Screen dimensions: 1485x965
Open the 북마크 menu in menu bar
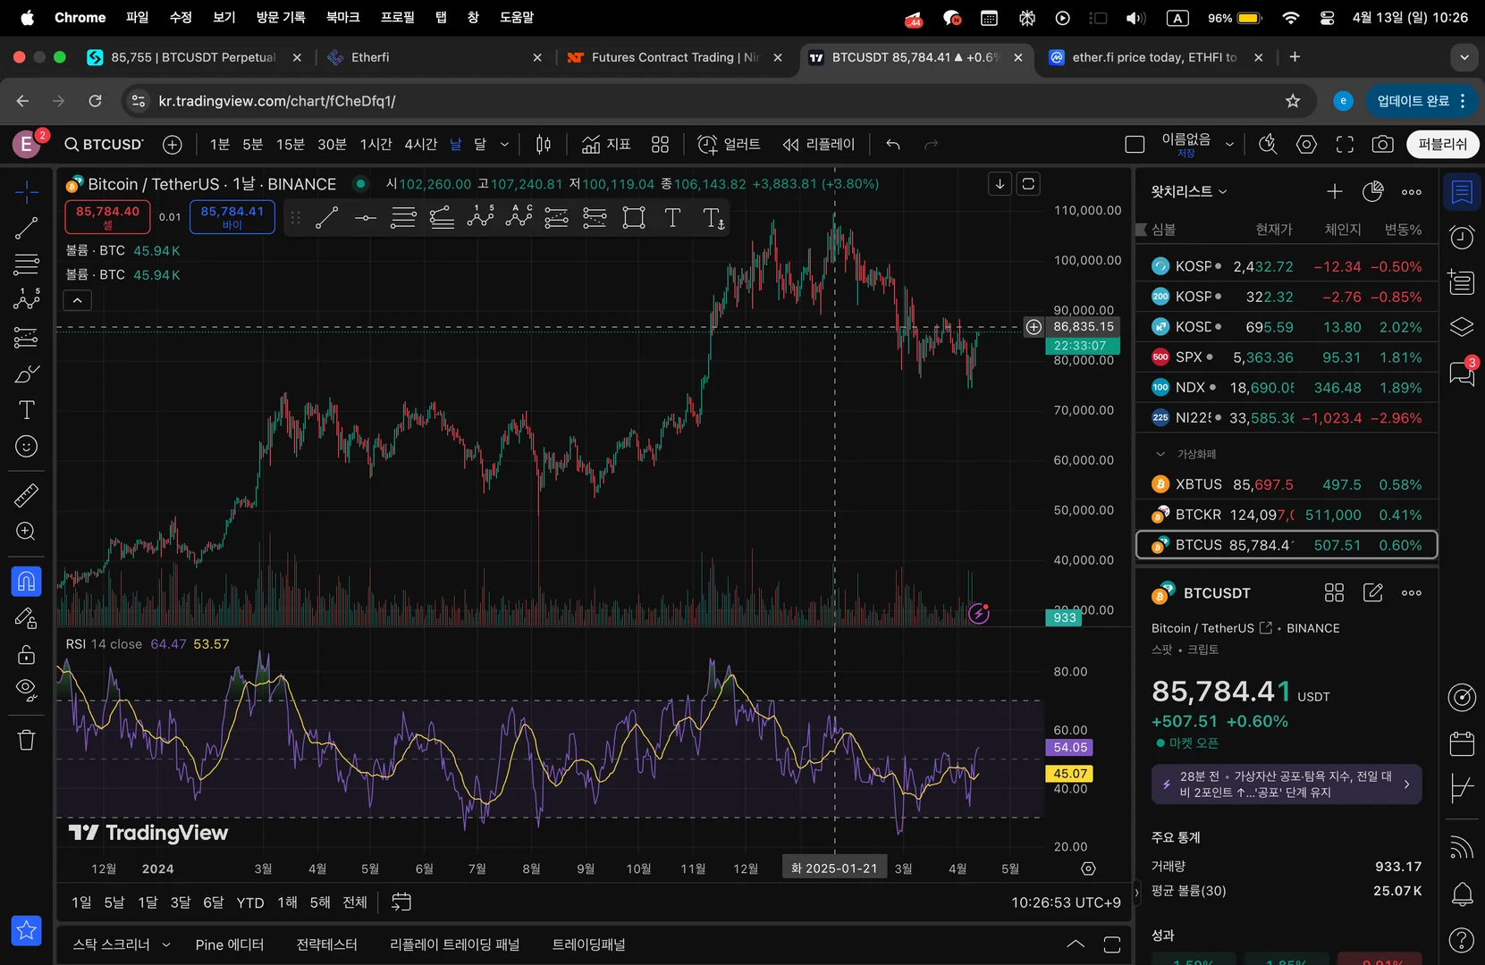342,18
